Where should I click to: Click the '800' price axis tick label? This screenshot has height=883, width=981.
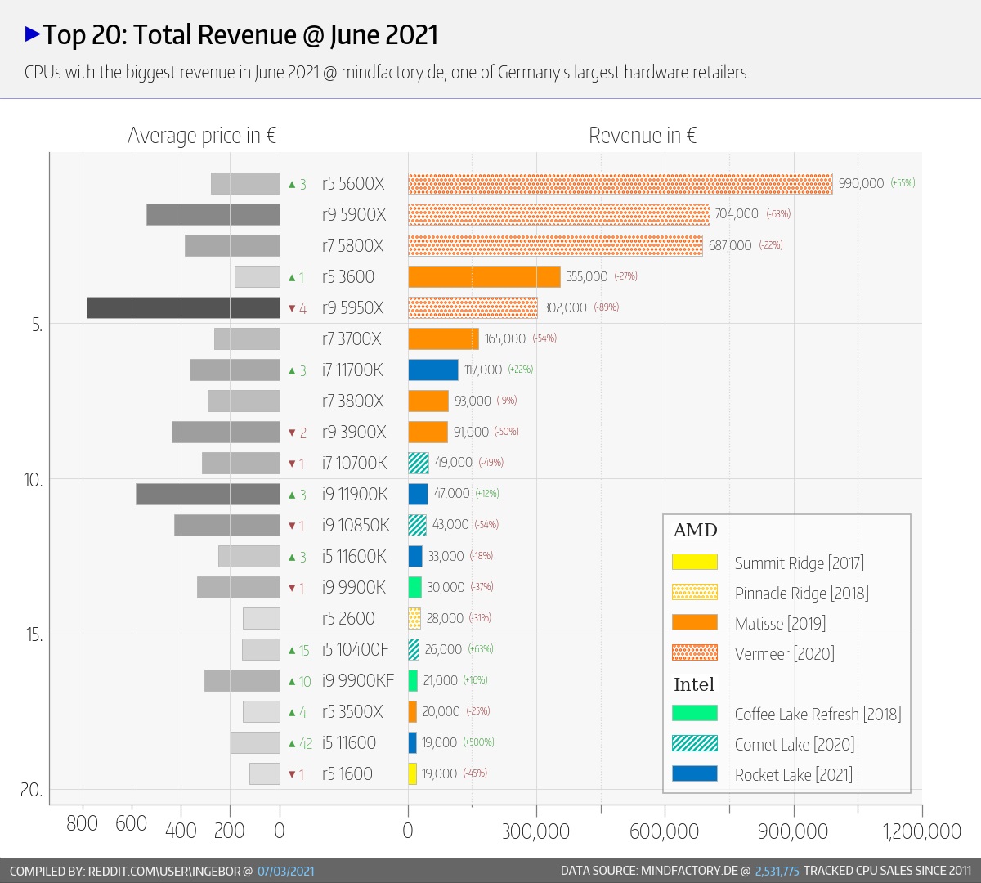tap(82, 823)
